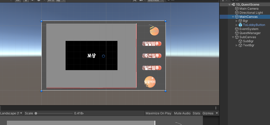Click the blue pivot circle gizmo
This screenshot has width=270, height=125.
[x=103, y=56]
